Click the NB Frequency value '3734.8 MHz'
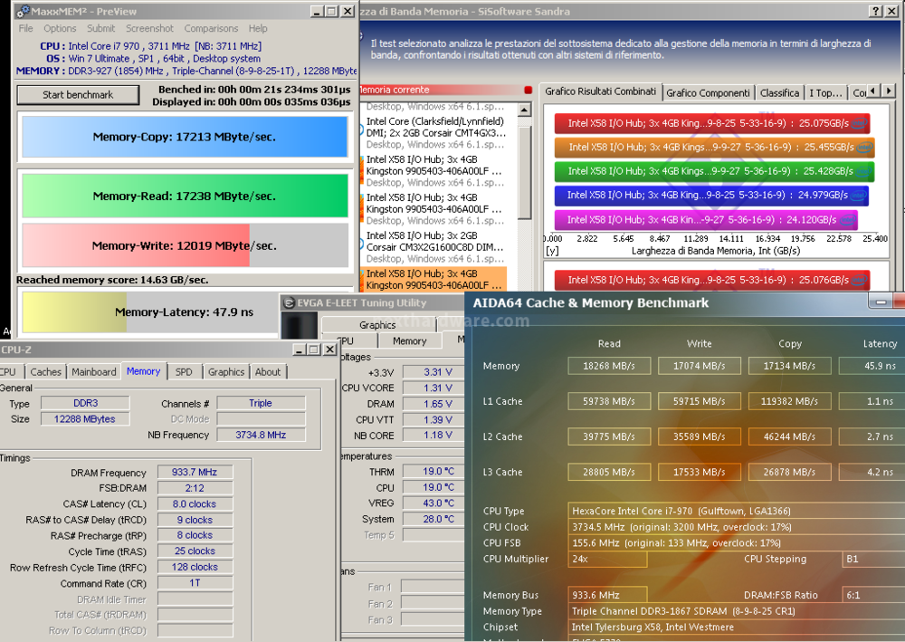The height and width of the screenshot is (642, 905). click(x=261, y=435)
